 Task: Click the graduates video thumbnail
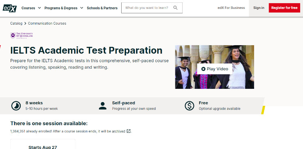tap(215, 67)
